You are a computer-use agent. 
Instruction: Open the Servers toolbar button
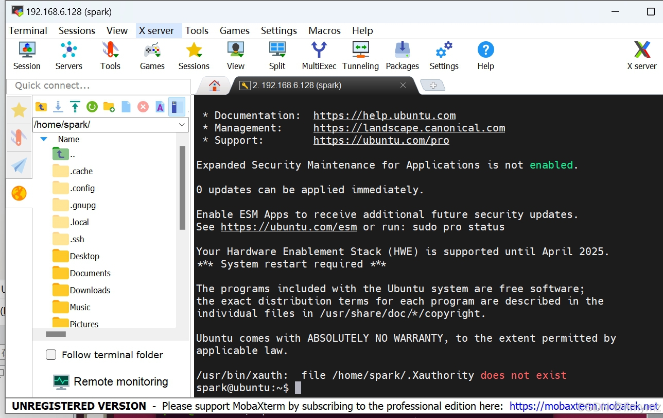68,56
